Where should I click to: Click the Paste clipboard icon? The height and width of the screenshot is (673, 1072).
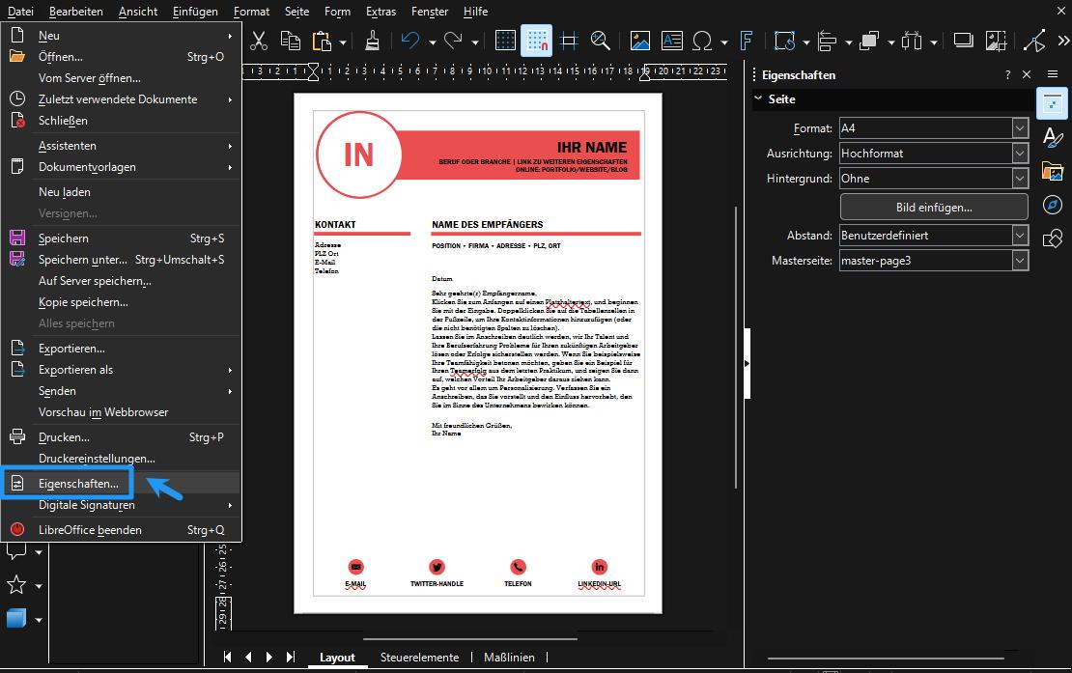[x=322, y=41]
